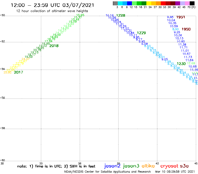The height and width of the screenshot is (174, 198).
Task: Click the 1228 time marker
Action: point(121,16)
